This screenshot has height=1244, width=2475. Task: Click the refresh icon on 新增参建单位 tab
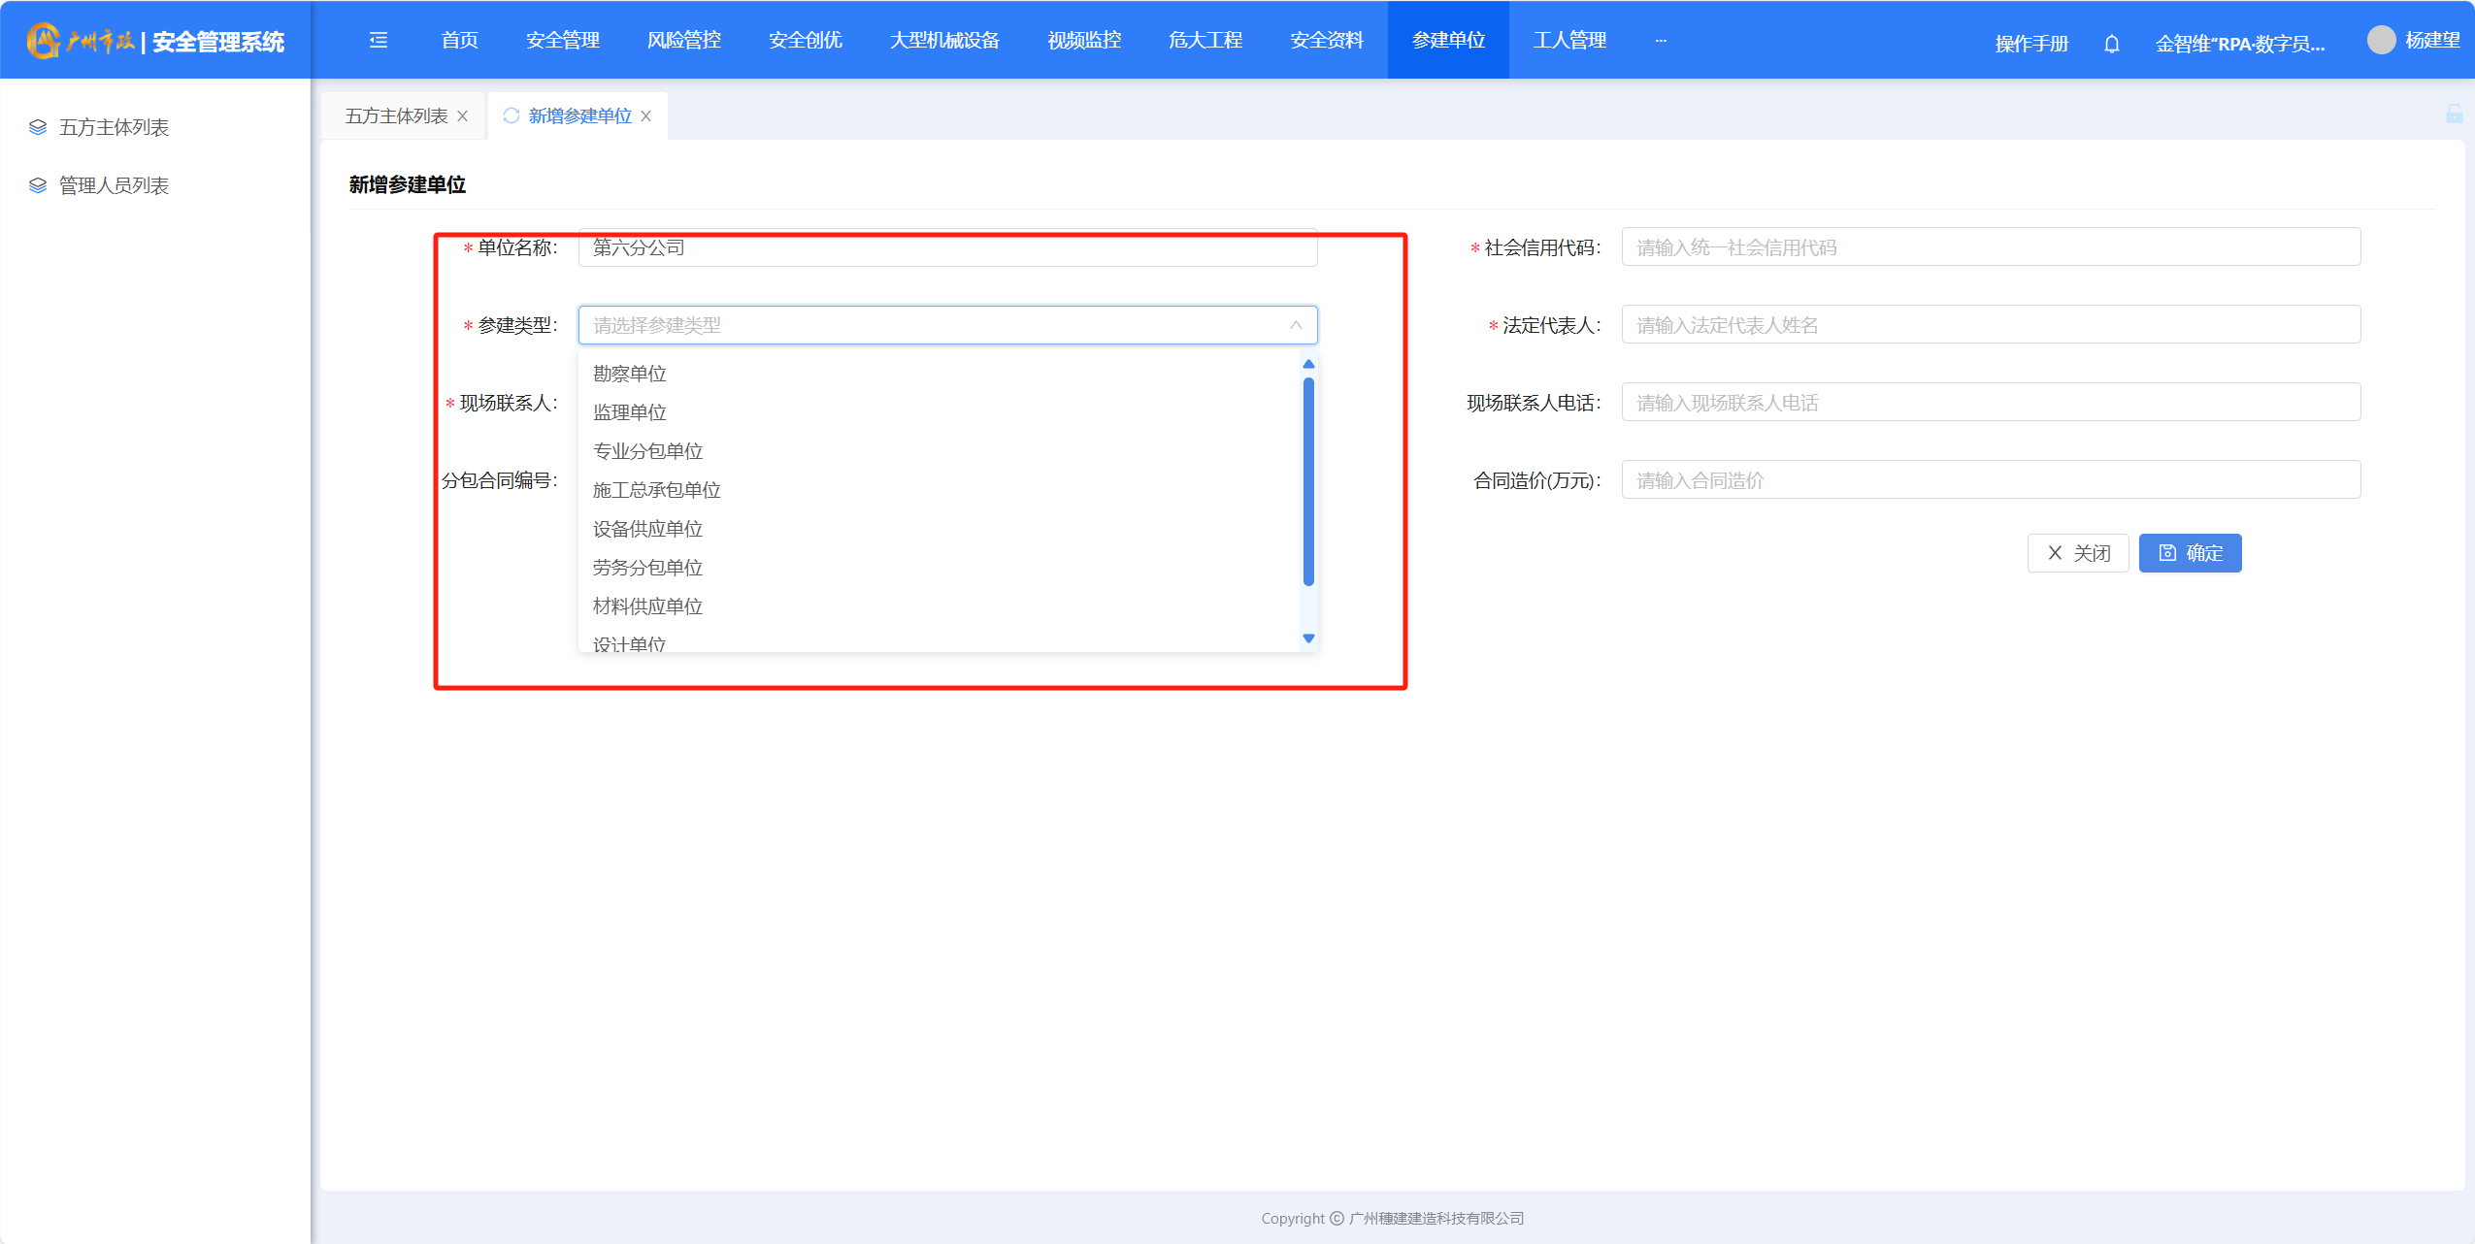(511, 115)
